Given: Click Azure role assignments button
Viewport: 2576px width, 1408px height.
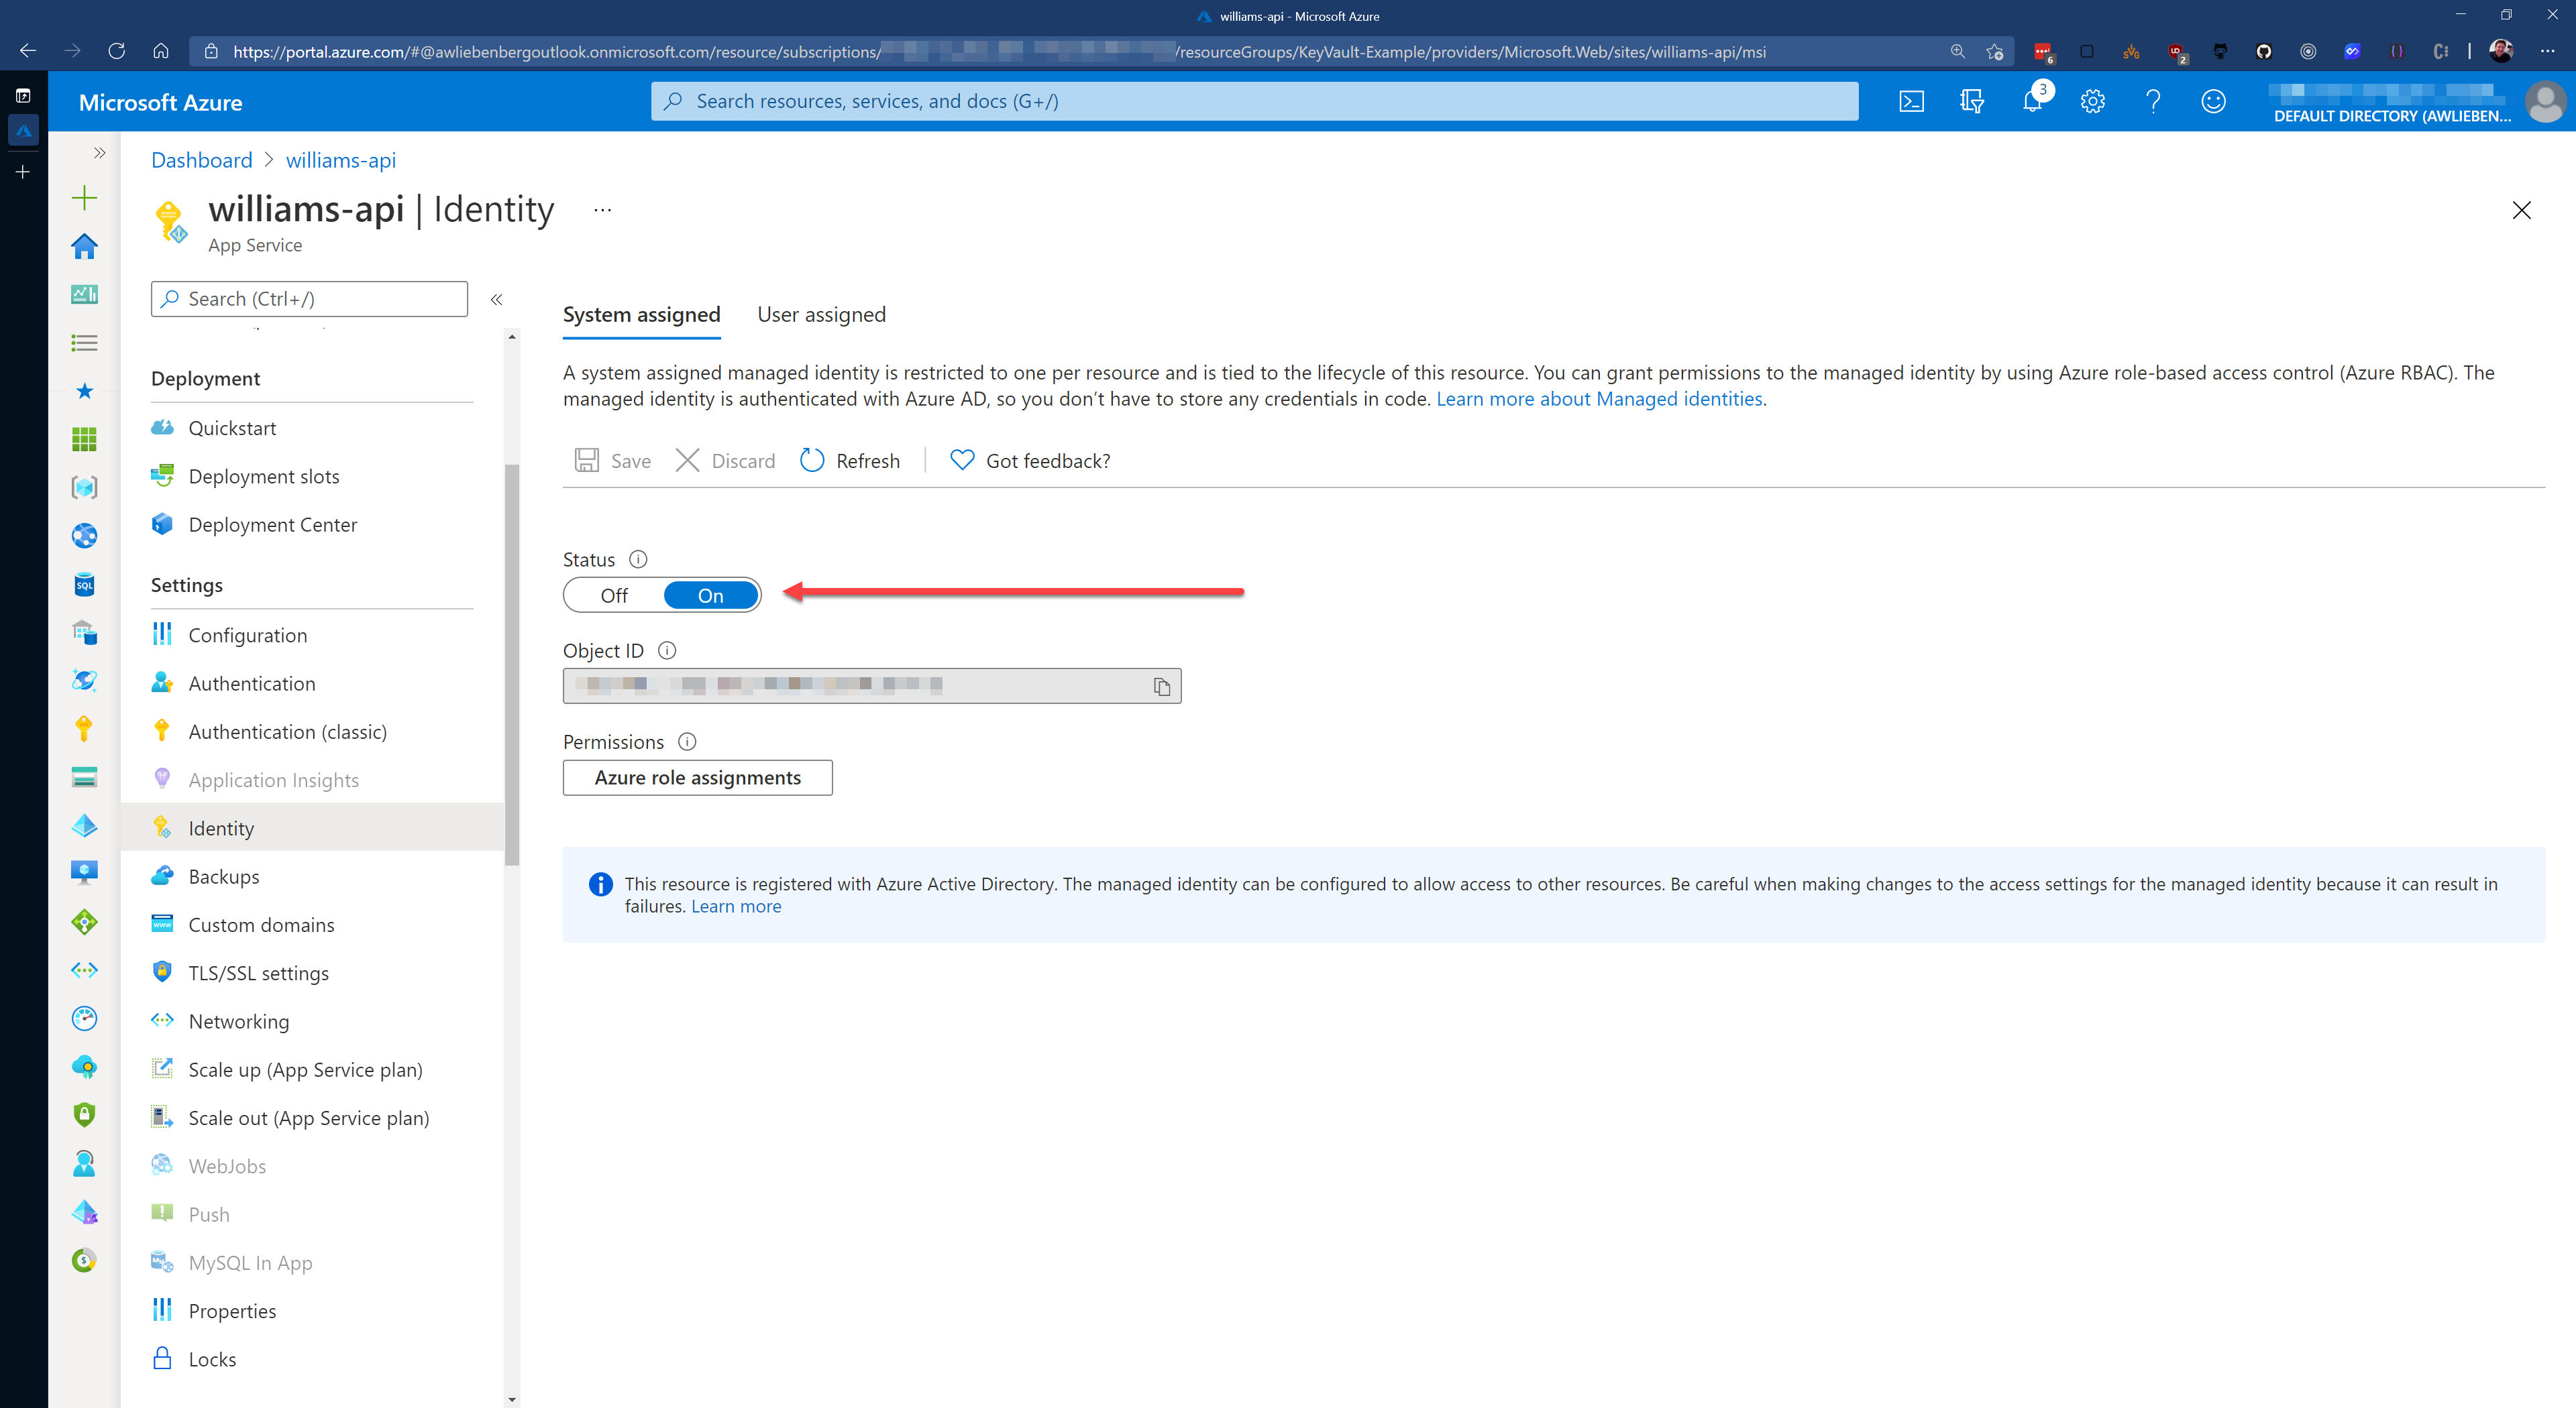Looking at the screenshot, I should coord(697,778).
